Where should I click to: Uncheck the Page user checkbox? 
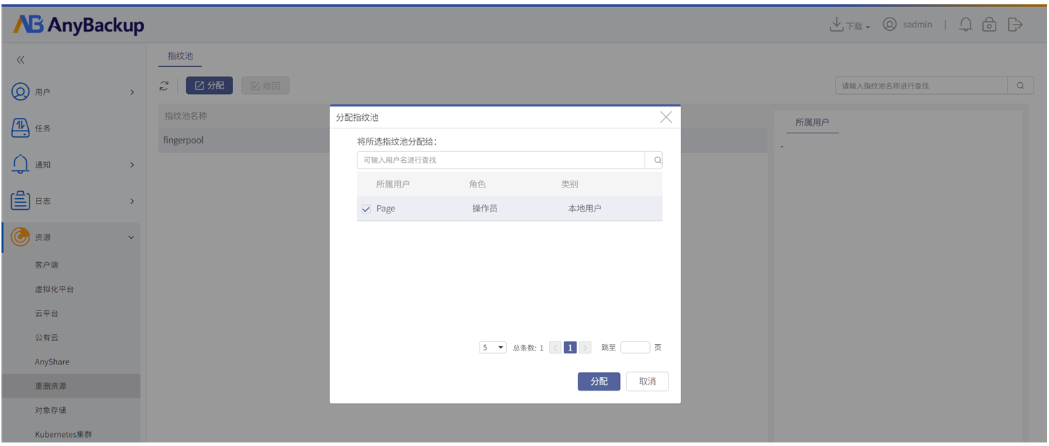coord(366,209)
